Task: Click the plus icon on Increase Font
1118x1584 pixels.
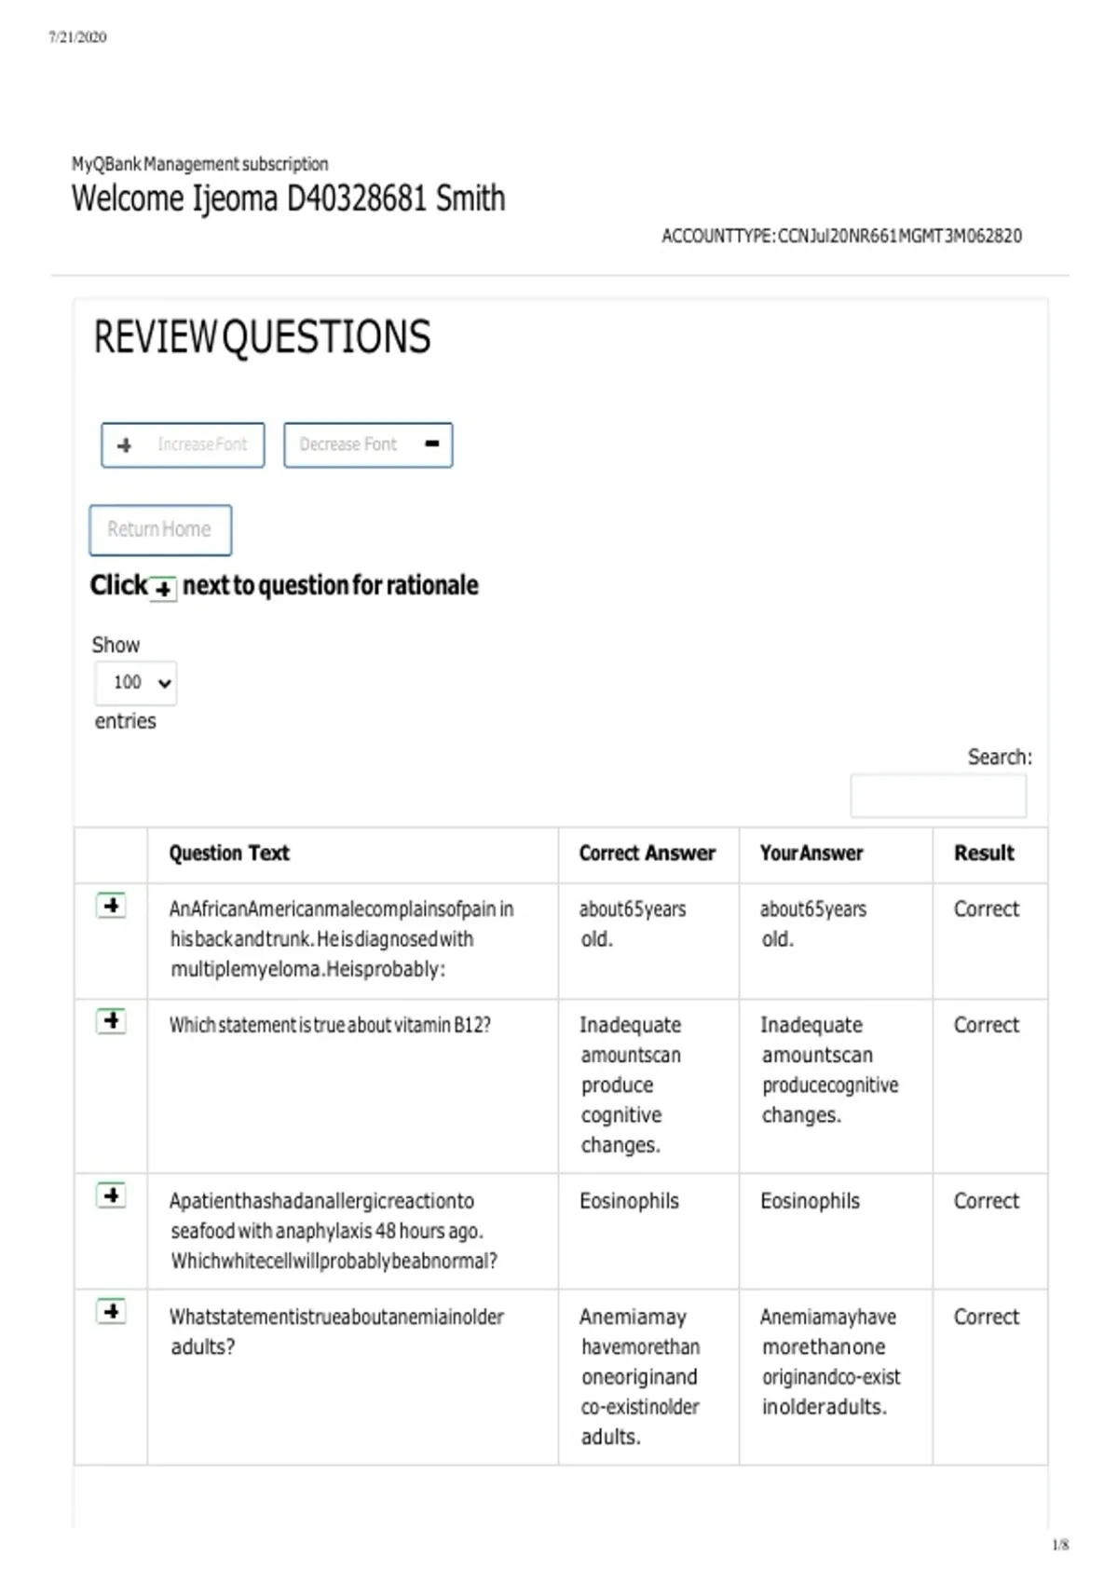Action: tap(125, 445)
